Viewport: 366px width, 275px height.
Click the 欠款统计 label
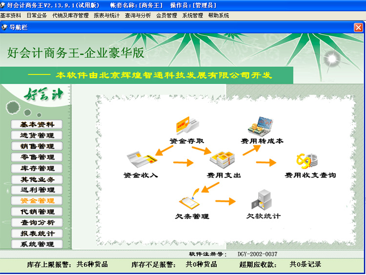coord(264,216)
